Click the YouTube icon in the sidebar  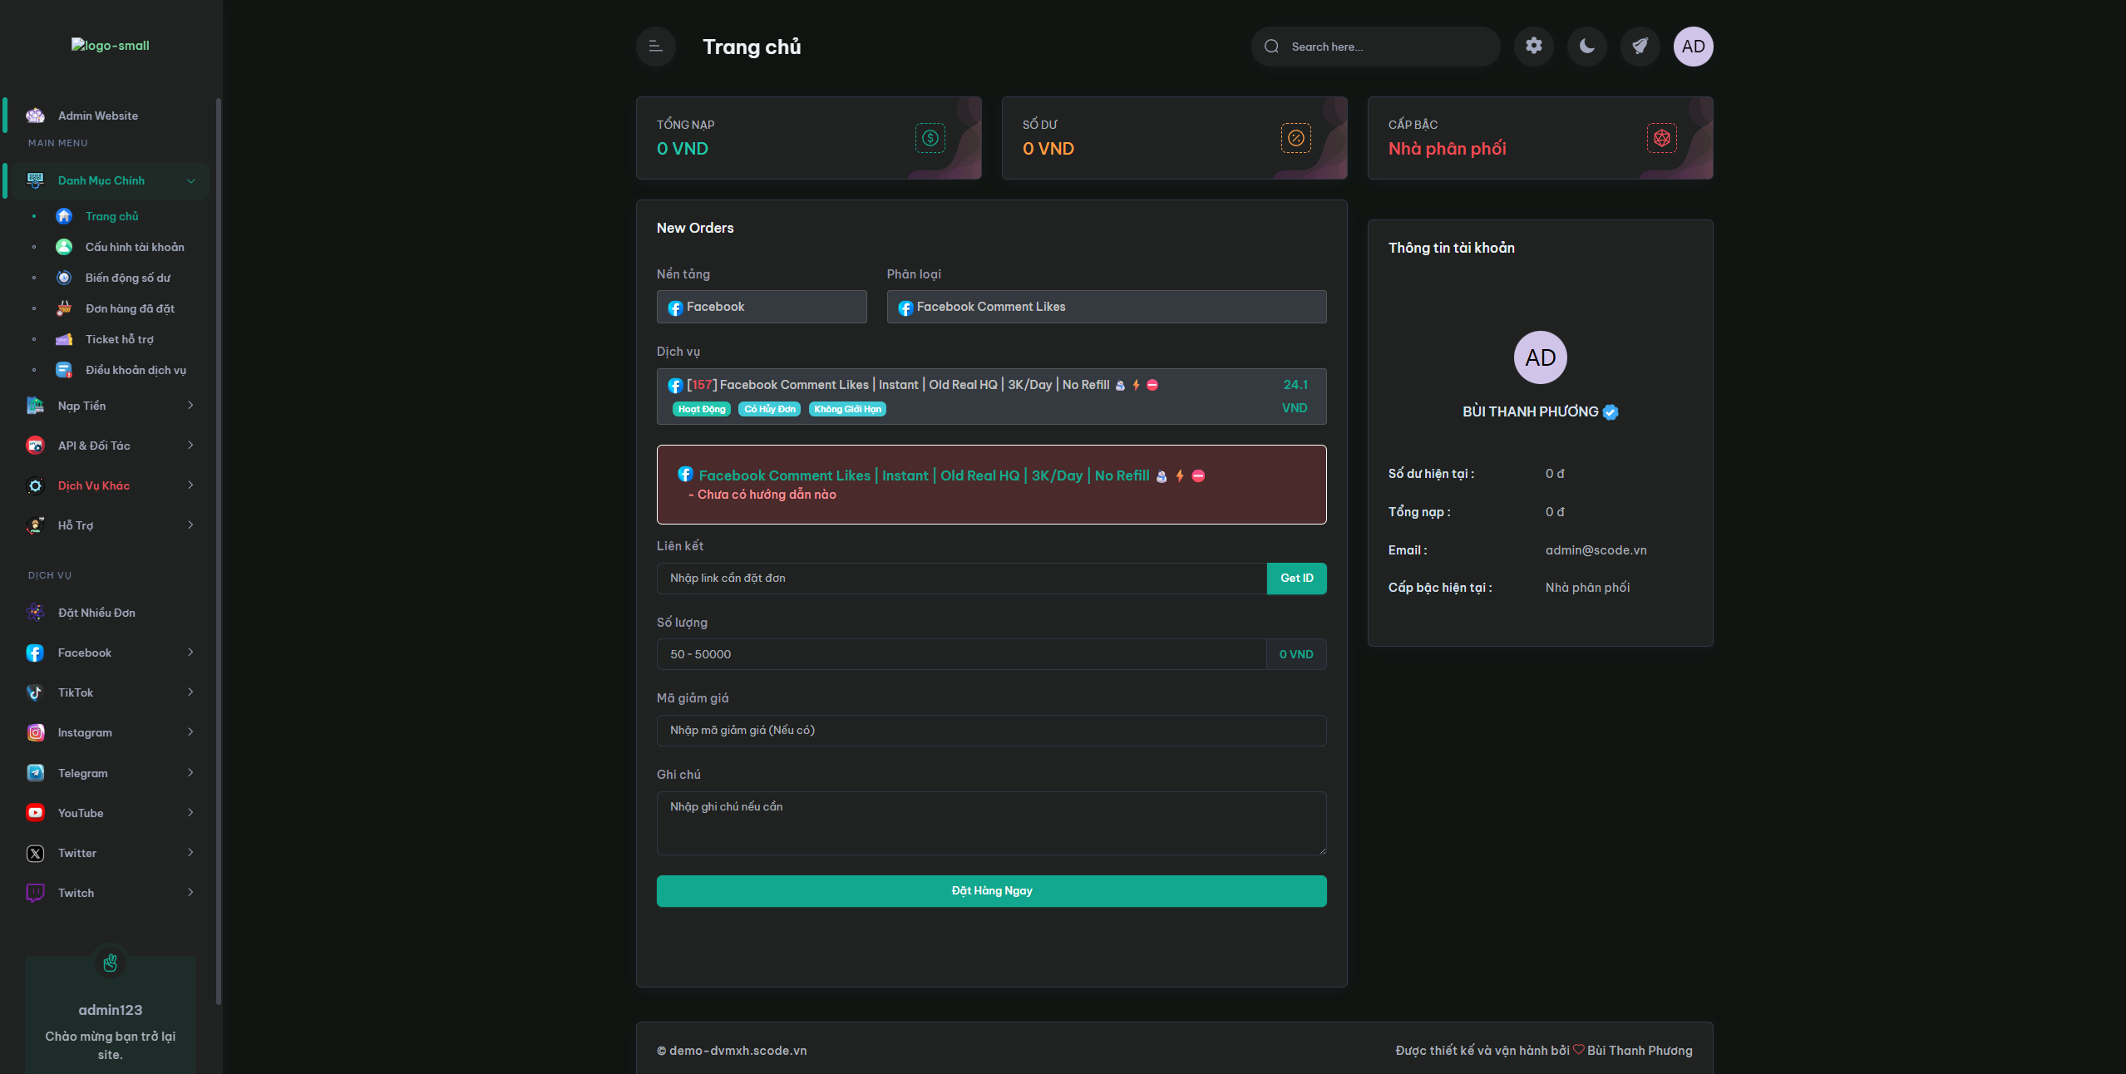[35, 812]
